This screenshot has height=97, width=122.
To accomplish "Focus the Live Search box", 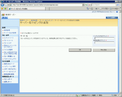I will pos(104,5).
